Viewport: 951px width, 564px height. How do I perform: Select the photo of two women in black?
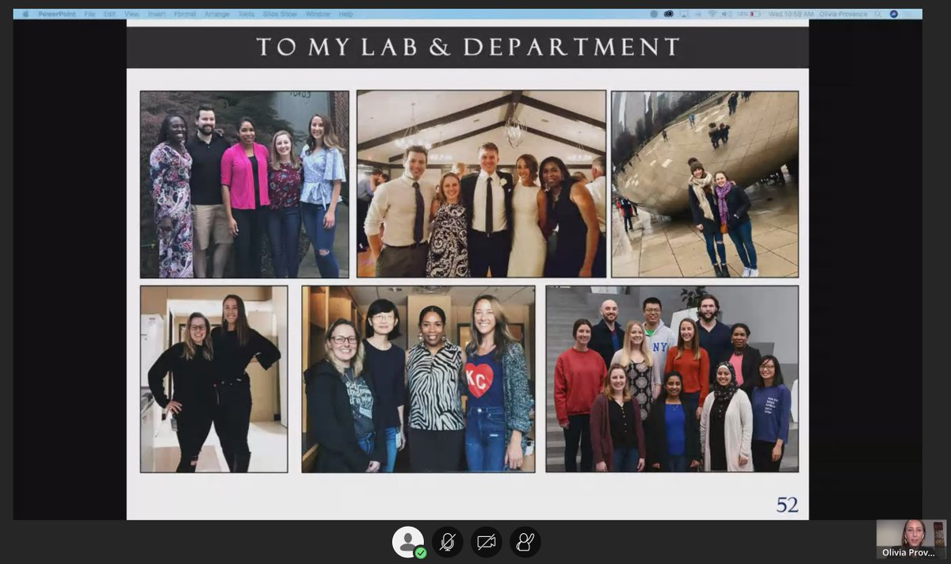(214, 379)
